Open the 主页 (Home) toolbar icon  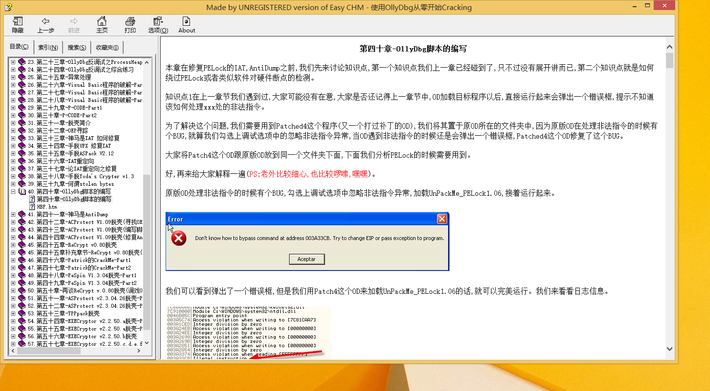pos(102,25)
